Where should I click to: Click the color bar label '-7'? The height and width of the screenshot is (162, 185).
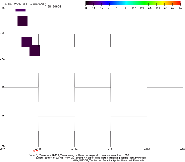(108, 8)
